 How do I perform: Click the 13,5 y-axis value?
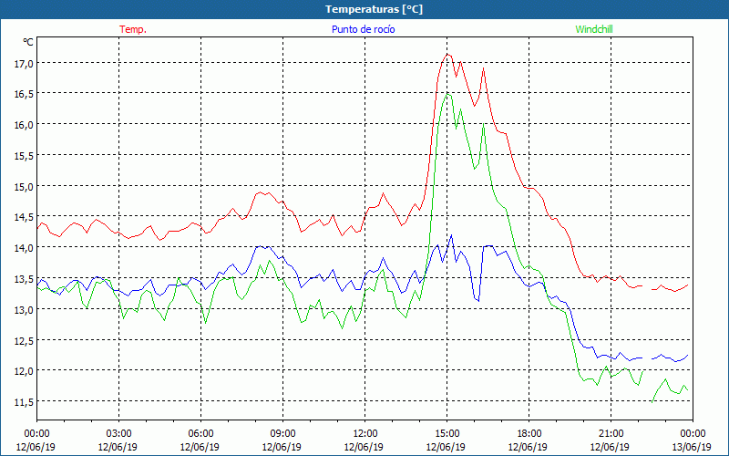click(x=24, y=279)
